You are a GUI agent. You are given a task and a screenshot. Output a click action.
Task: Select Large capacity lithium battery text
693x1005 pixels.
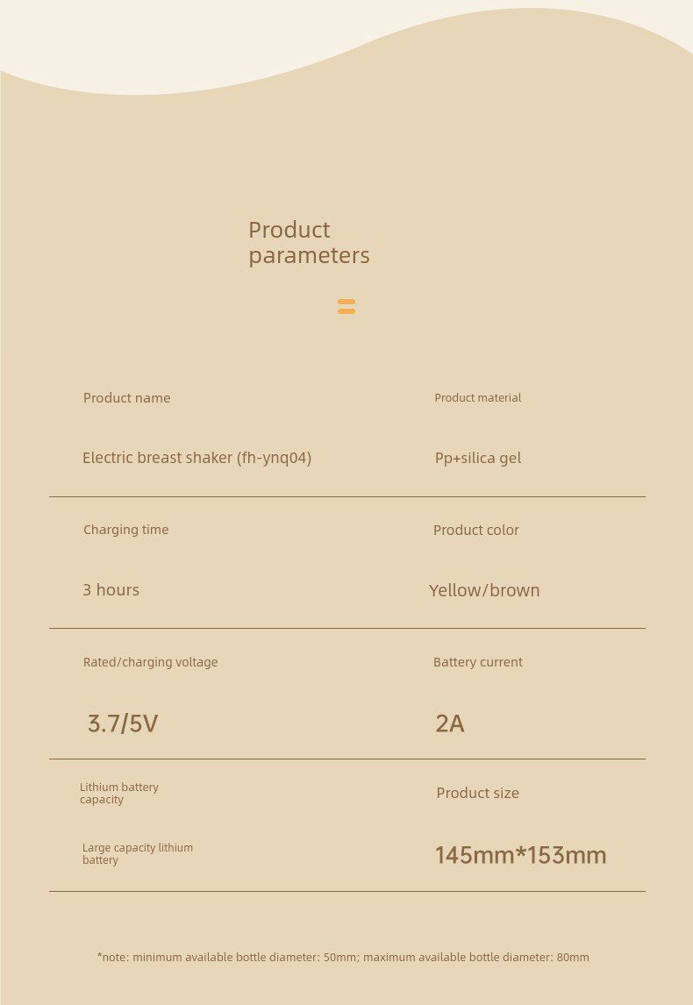[x=138, y=854]
